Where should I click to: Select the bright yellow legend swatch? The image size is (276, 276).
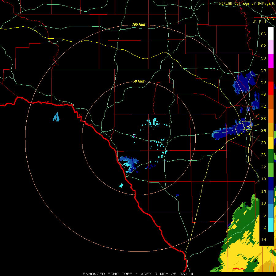tap(271, 143)
